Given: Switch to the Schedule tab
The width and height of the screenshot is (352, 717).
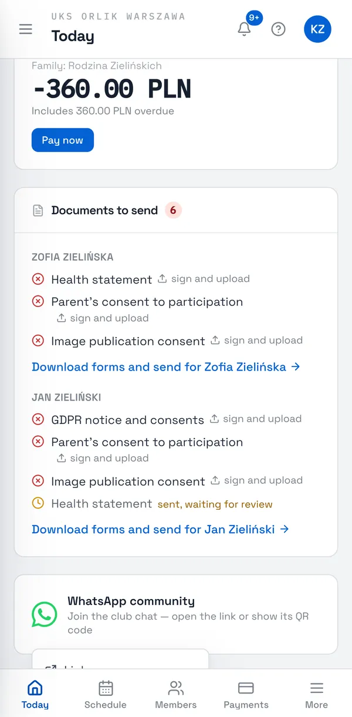Looking at the screenshot, I should coord(106,694).
